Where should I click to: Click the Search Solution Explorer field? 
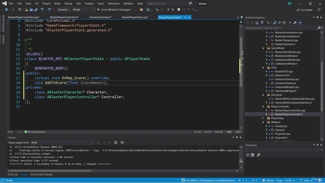[x=281, y=28]
